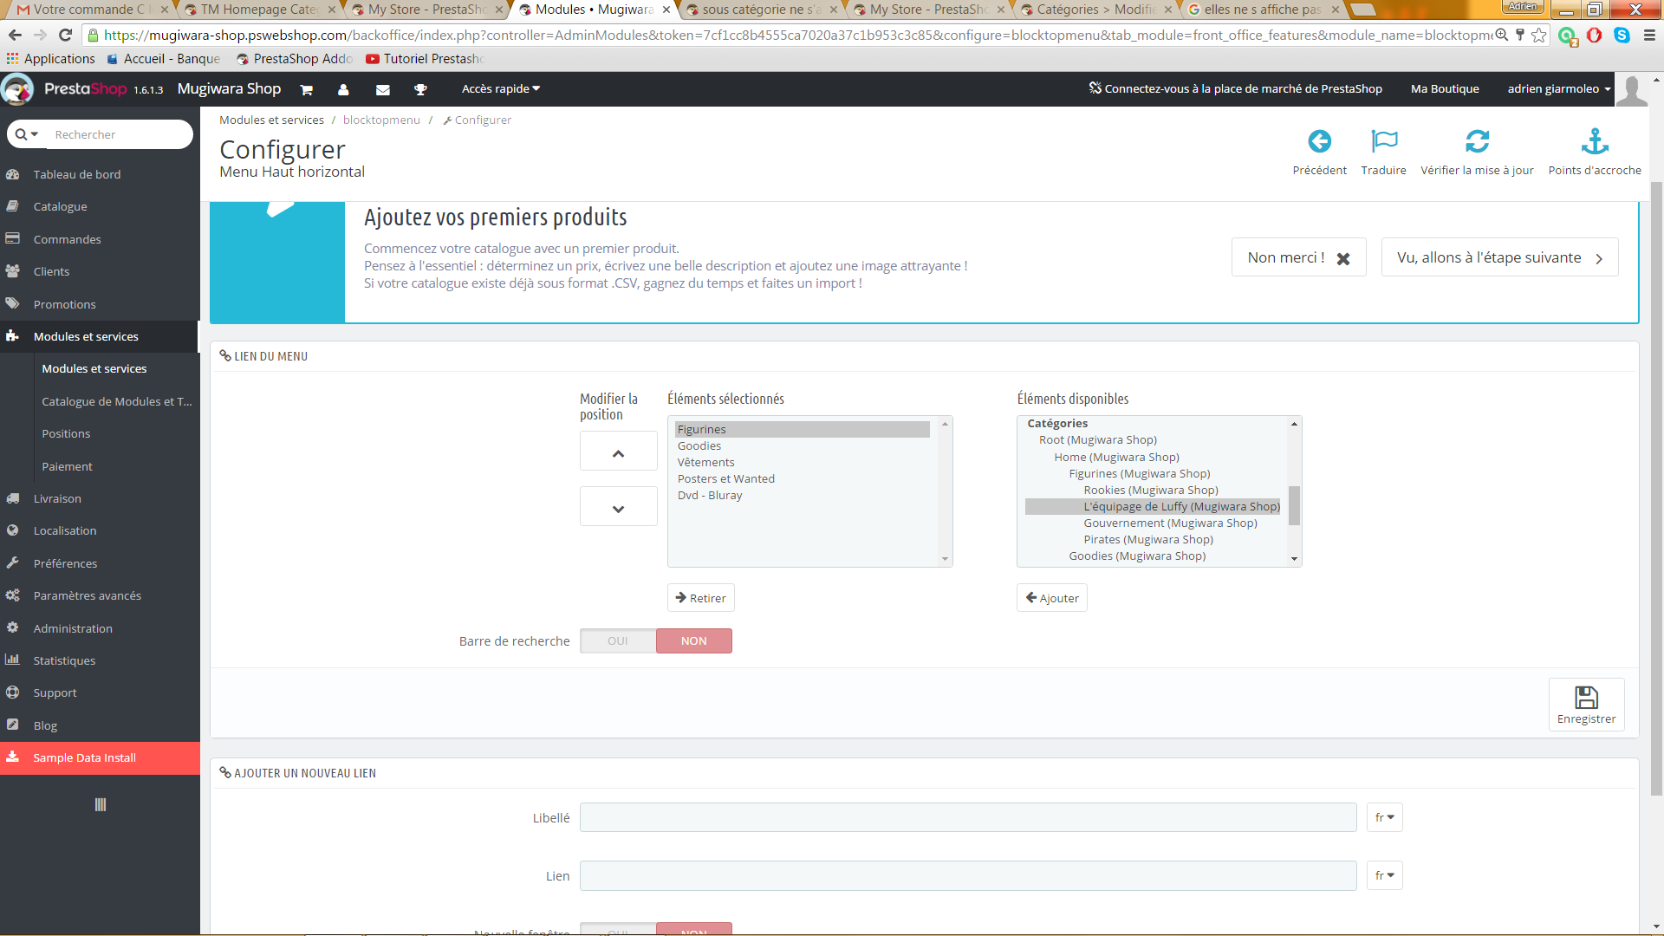Image resolution: width=1664 pixels, height=936 pixels.
Task: Open the trophy icon in top bar
Action: (x=420, y=89)
